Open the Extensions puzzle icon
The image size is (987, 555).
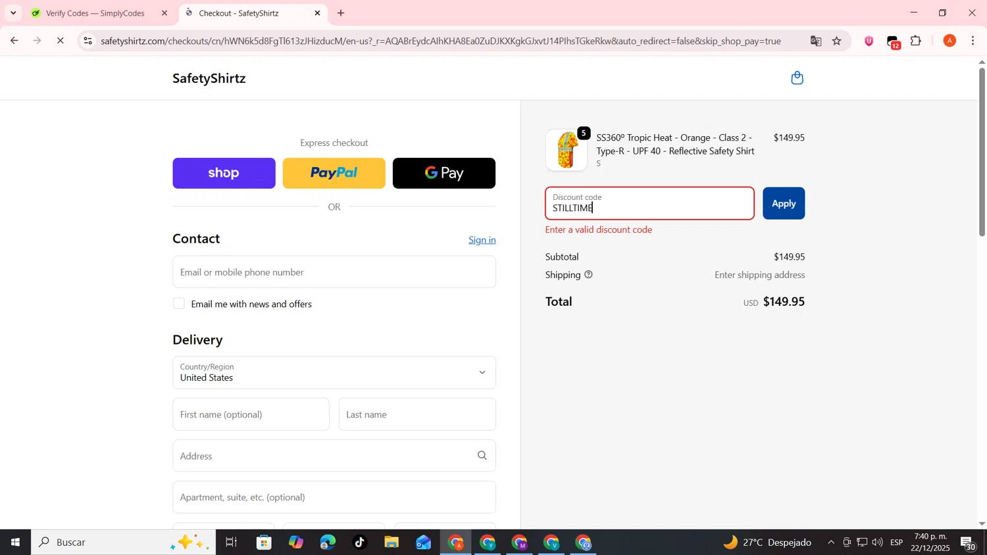pyautogui.click(x=916, y=41)
